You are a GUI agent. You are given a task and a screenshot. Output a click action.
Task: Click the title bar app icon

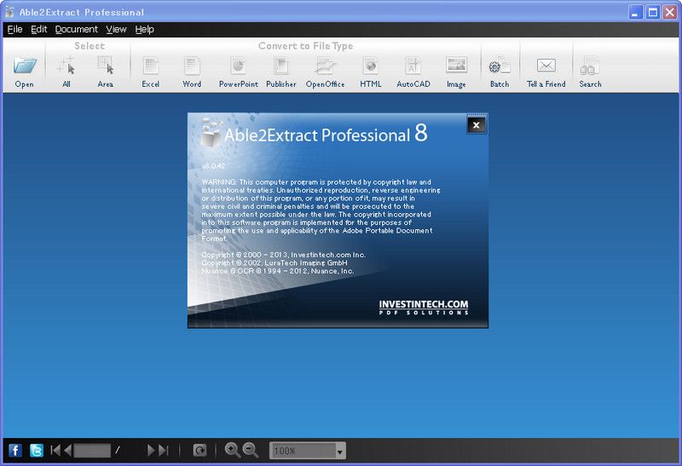point(9,12)
